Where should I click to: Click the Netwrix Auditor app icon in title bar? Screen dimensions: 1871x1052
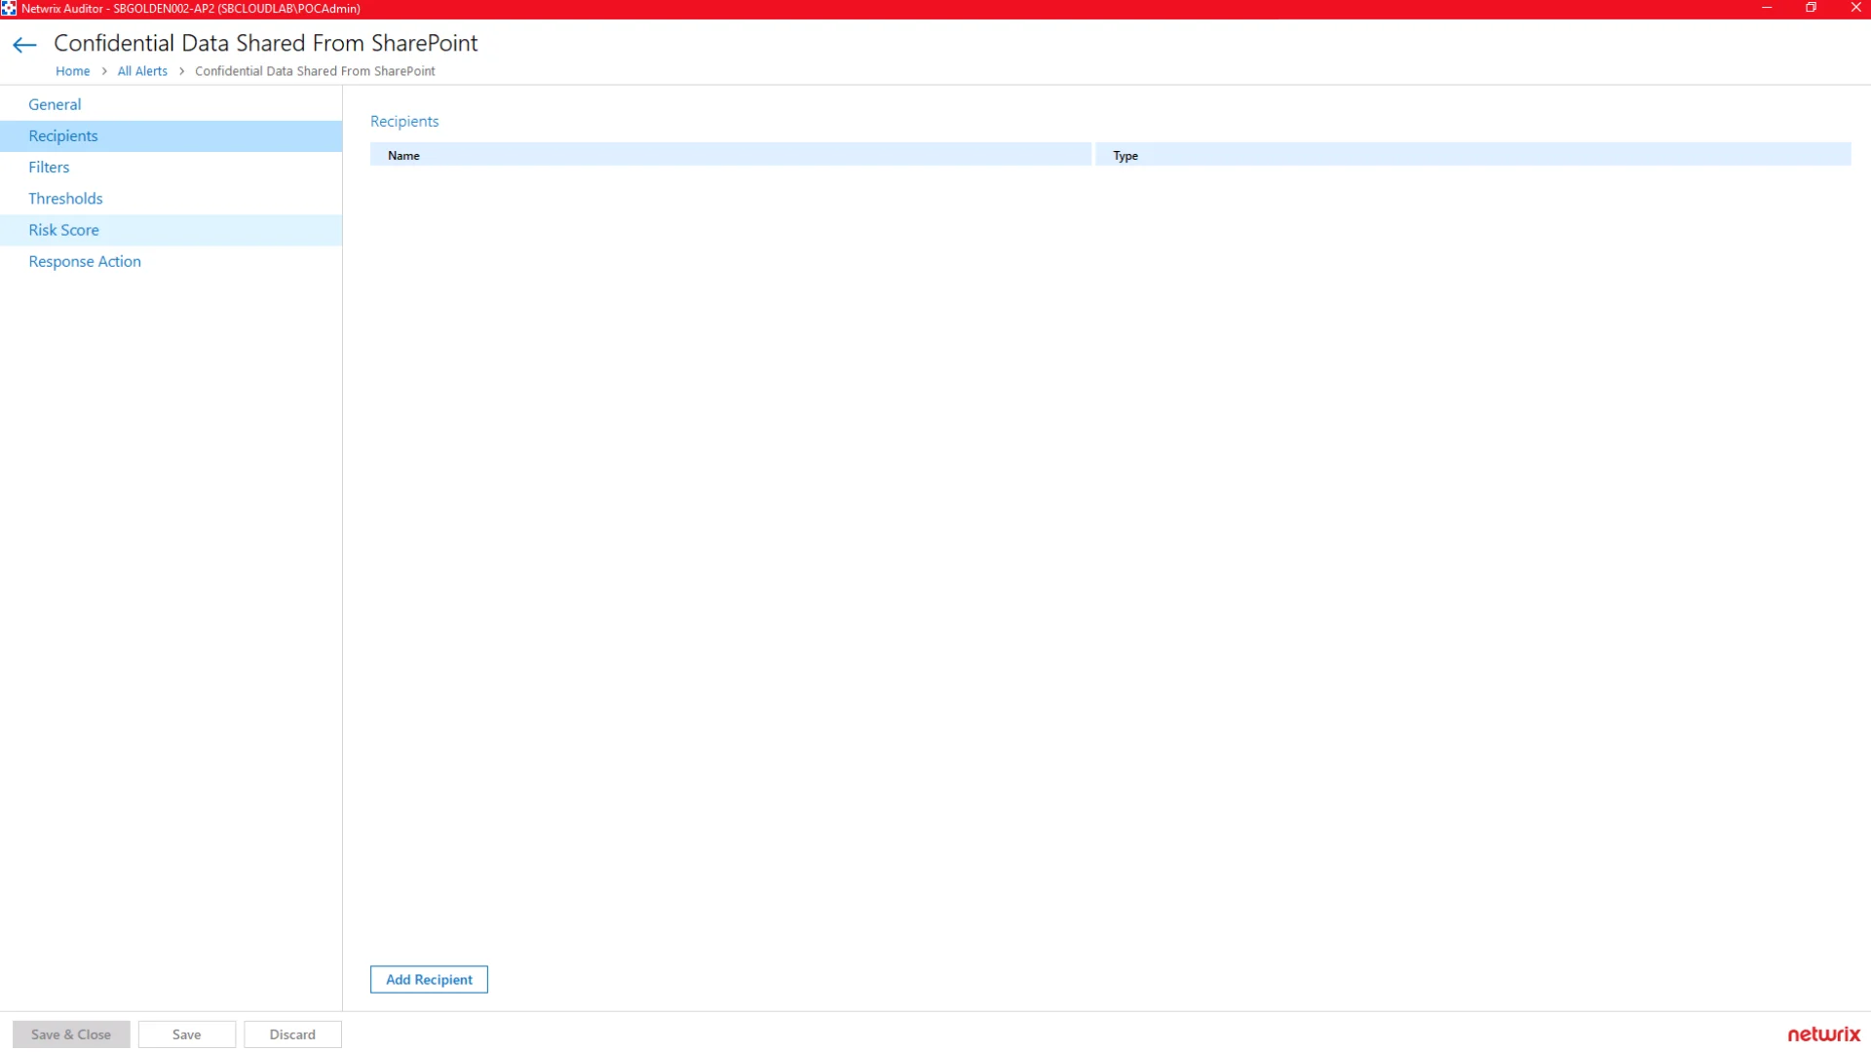(x=9, y=9)
